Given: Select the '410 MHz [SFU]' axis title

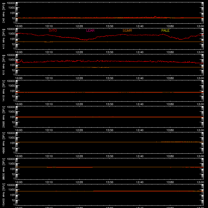Looking at the screenshot, I should tap(4, 39).
